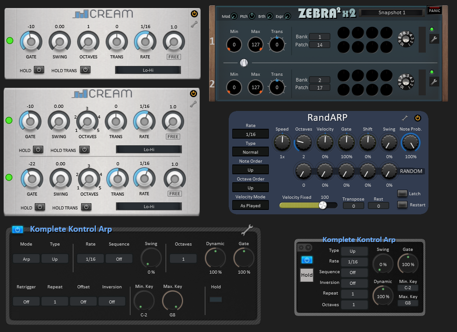Click the power icon of lower Cream panel
Viewport: 457px width, 332px height.
coord(193,94)
